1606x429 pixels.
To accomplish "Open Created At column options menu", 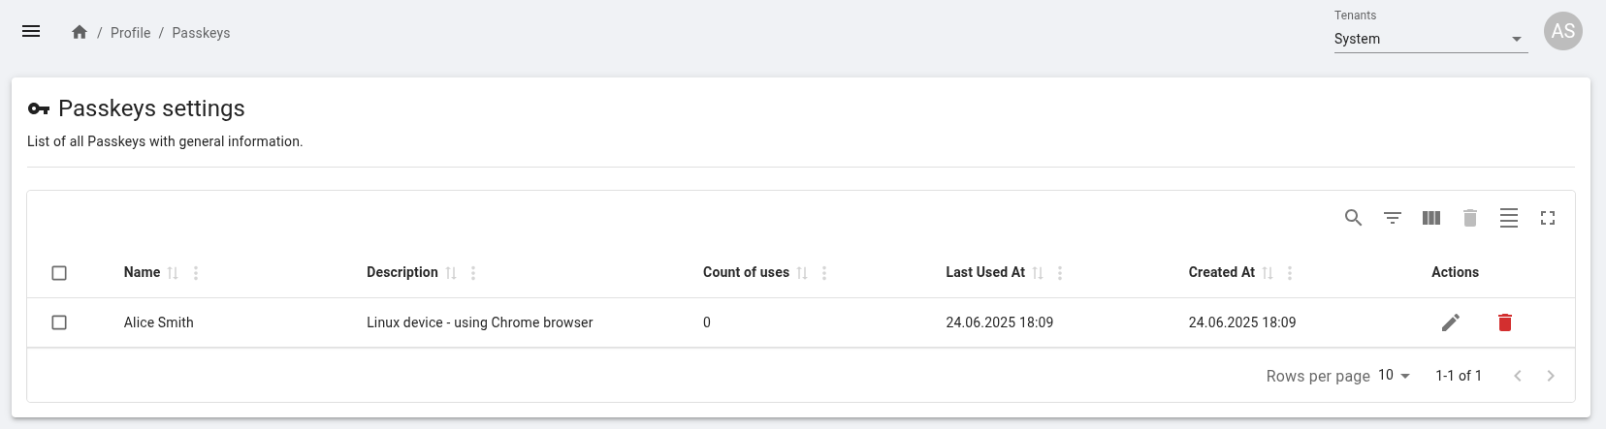I will tap(1290, 273).
